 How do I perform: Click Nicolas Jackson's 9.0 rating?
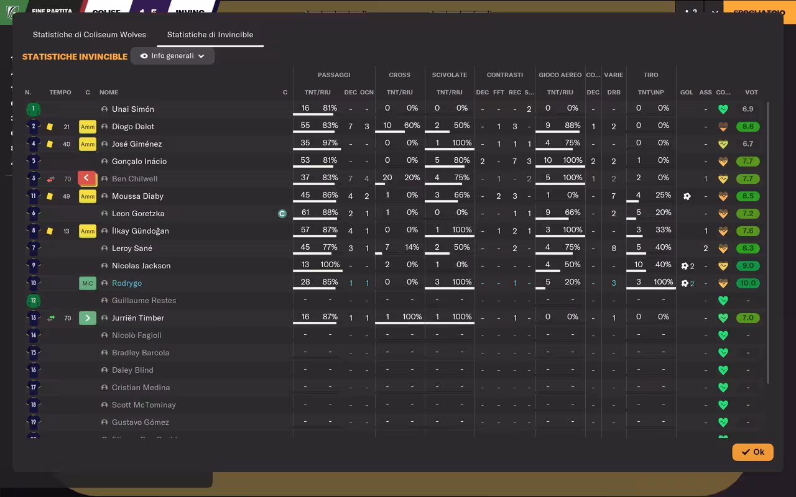[747, 266]
